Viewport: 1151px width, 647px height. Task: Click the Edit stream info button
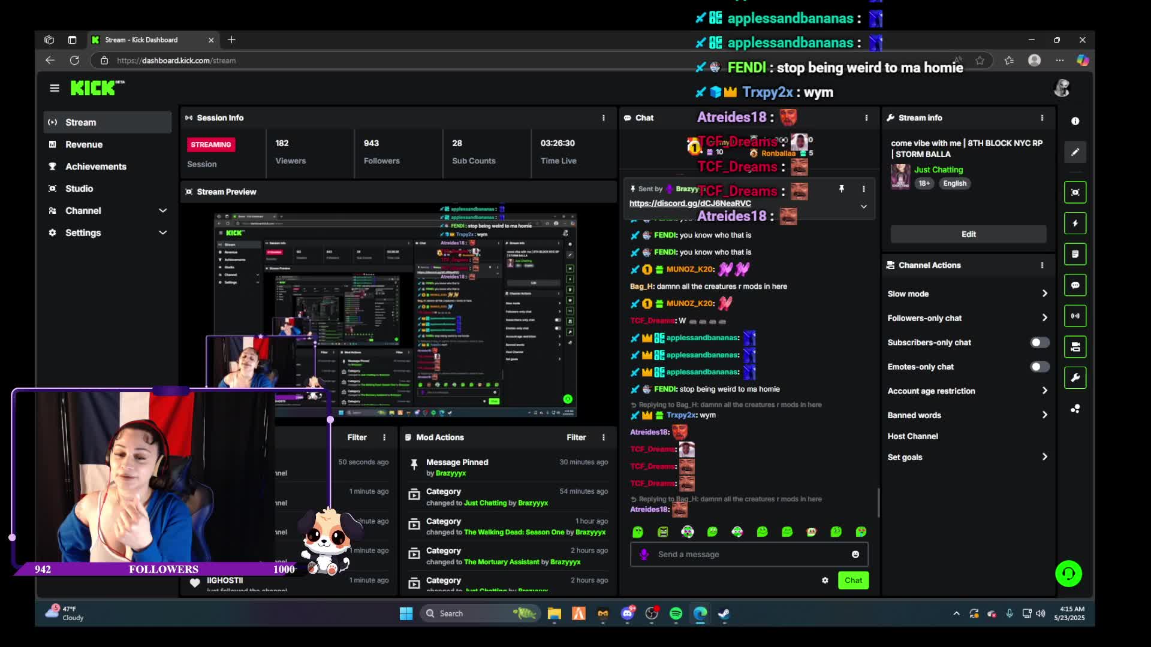(969, 234)
